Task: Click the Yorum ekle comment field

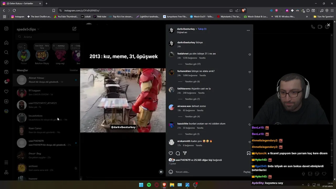Action: click(x=207, y=172)
